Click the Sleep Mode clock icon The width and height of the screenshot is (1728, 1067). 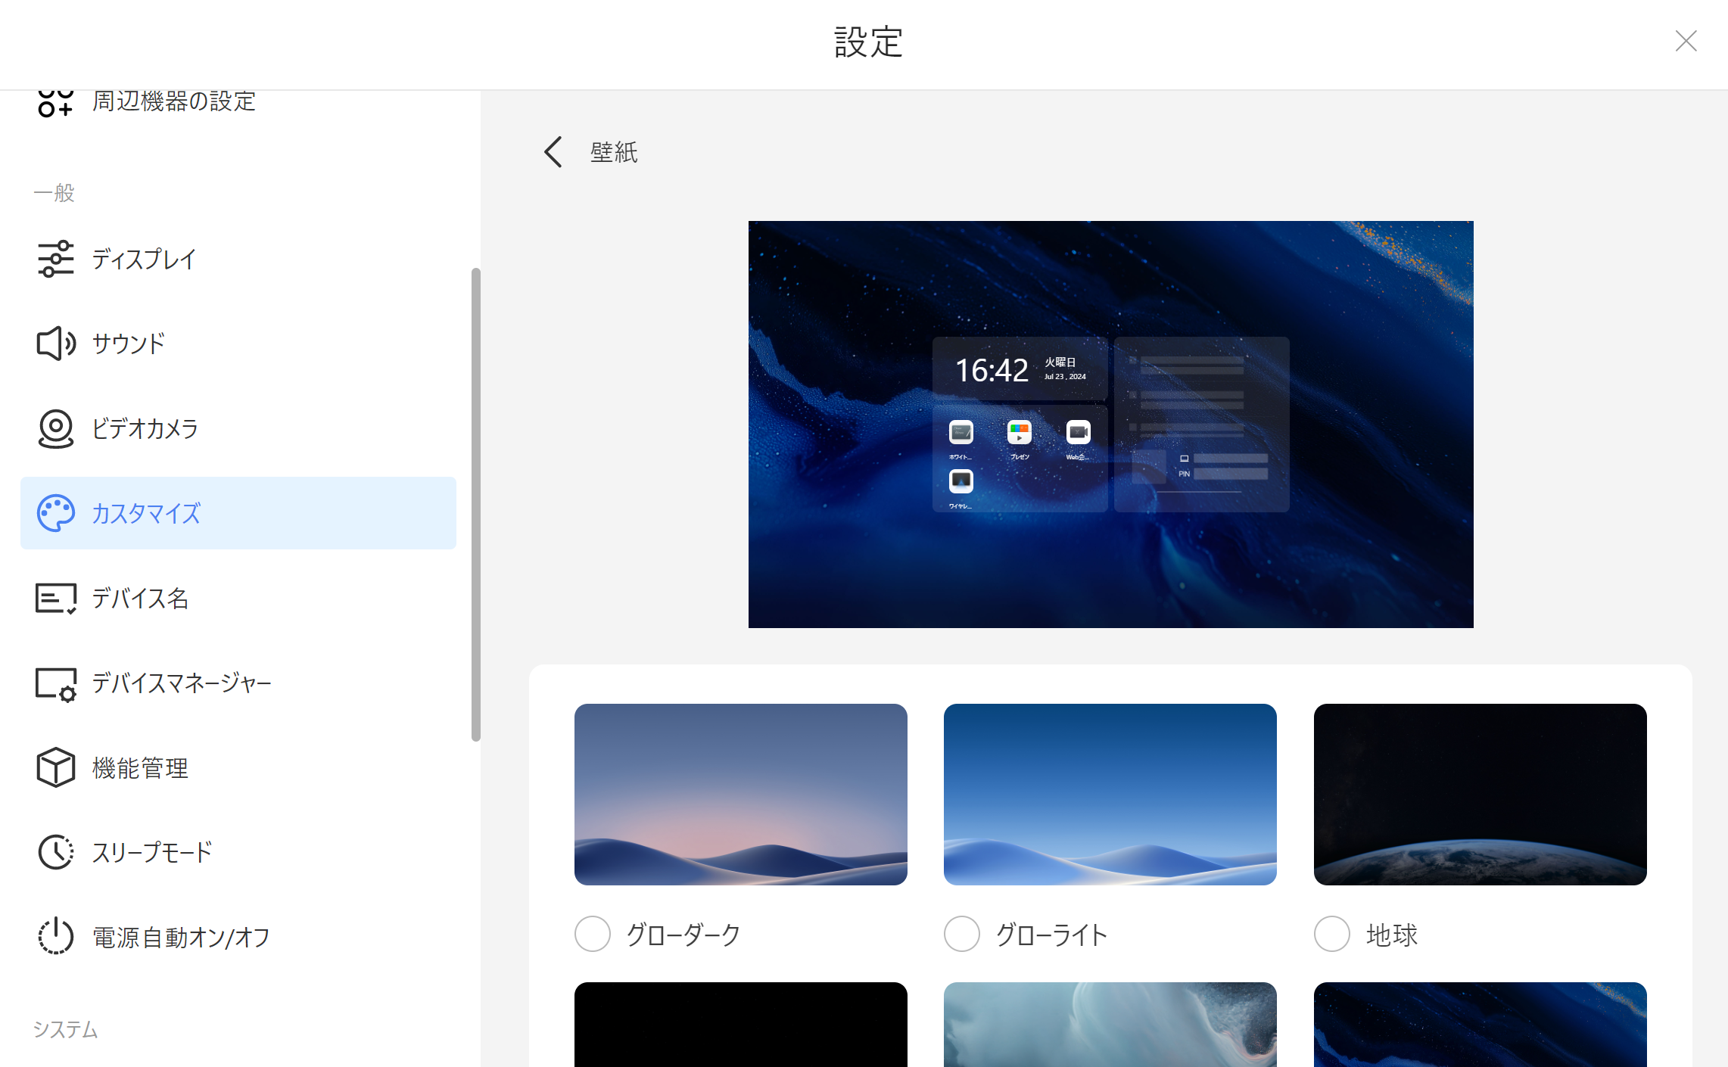(55, 852)
